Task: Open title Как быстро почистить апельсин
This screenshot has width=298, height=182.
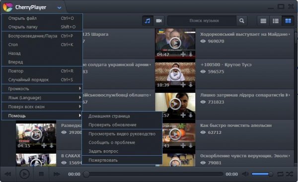Action: coord(236,125)
